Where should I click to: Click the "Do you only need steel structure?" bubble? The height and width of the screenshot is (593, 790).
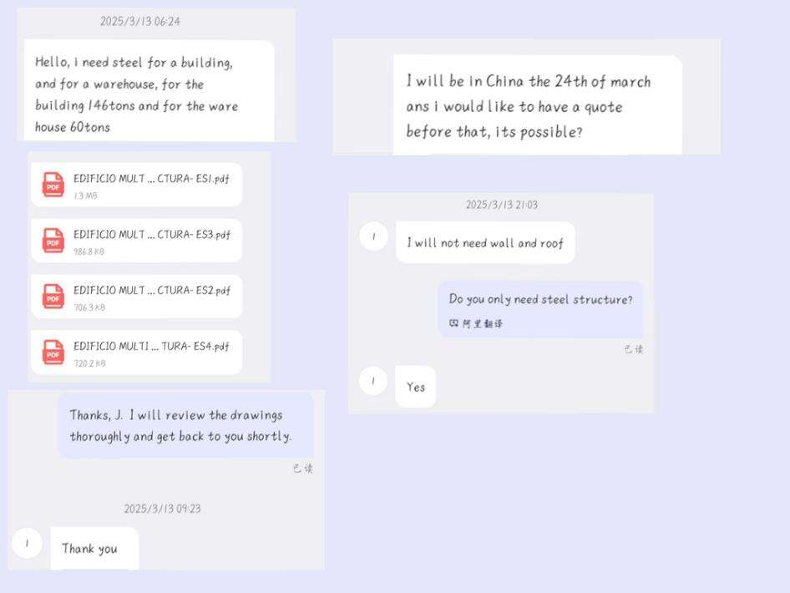(x=540, y=299)
